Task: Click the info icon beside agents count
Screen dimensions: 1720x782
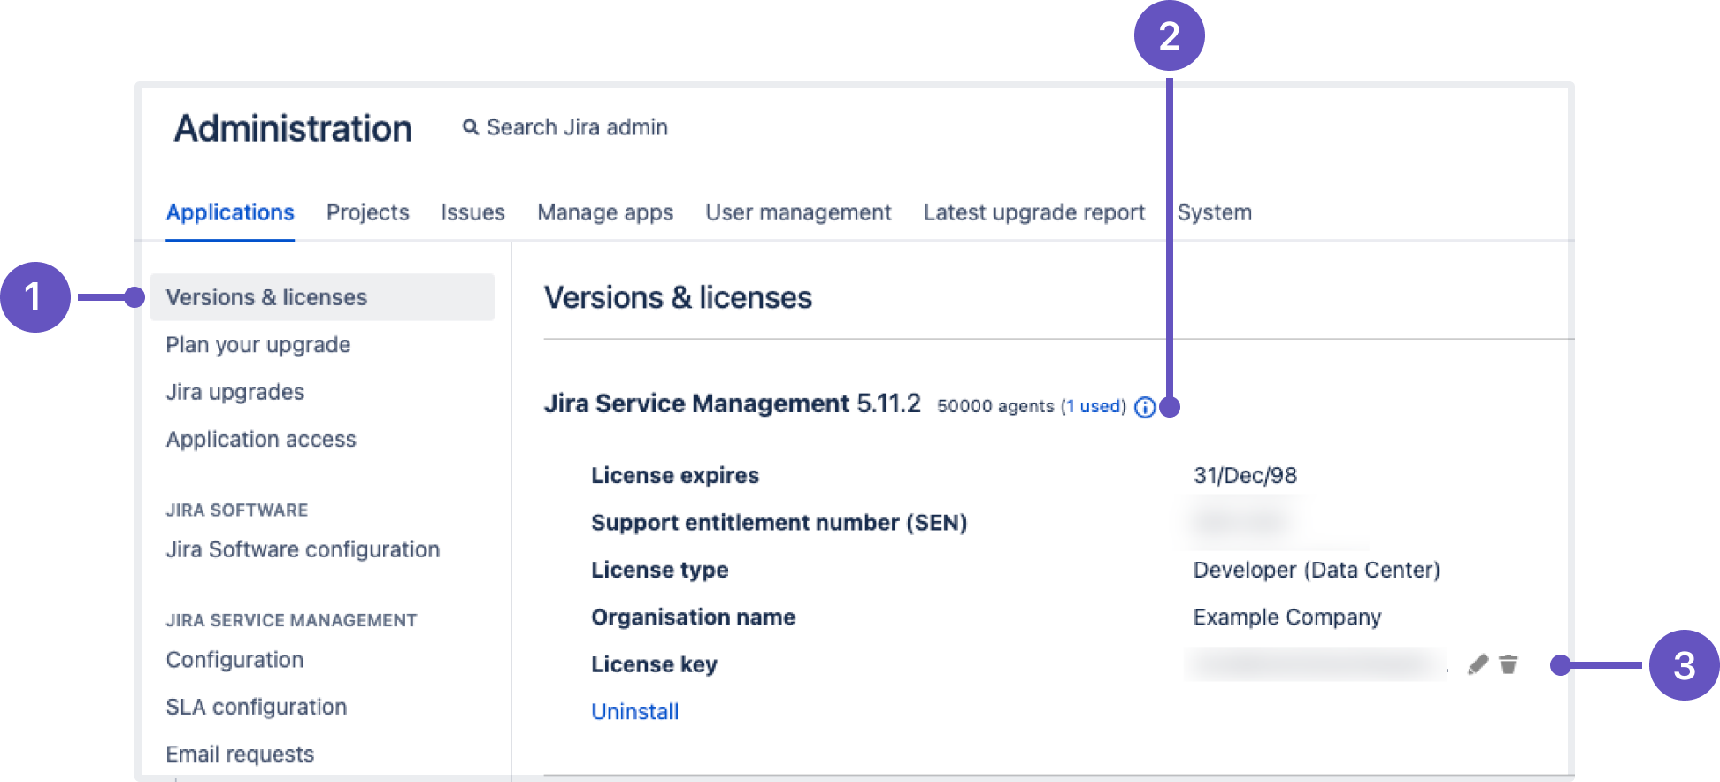Action: click(x=1144, y=407)
